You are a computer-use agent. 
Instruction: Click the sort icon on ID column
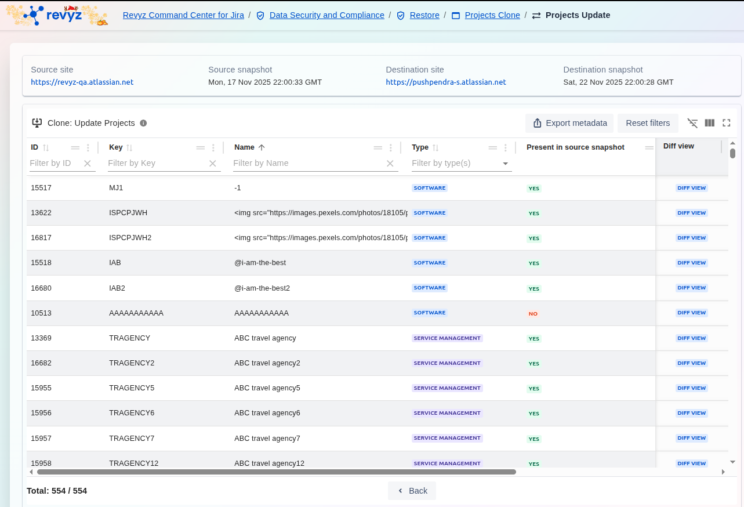pos(46,148)
